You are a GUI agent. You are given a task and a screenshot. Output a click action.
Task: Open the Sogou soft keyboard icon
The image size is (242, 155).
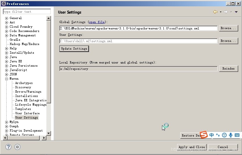[x=237, y=135]
